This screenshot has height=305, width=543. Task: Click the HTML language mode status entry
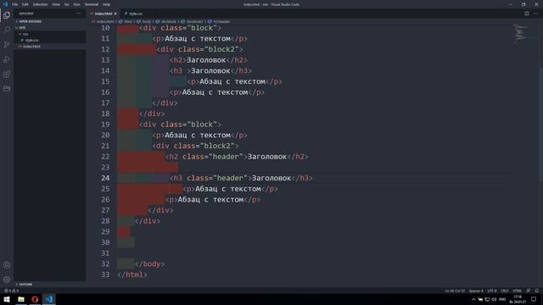coord(517,291)
